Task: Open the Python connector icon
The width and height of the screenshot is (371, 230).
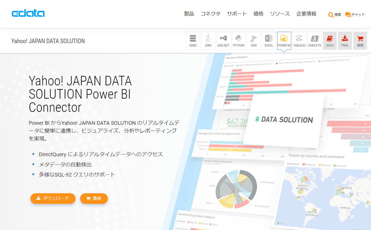Action: point(238,41)
